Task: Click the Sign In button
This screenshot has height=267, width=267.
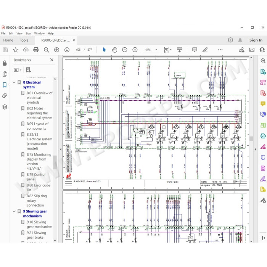Action: (x=256, y=40)
